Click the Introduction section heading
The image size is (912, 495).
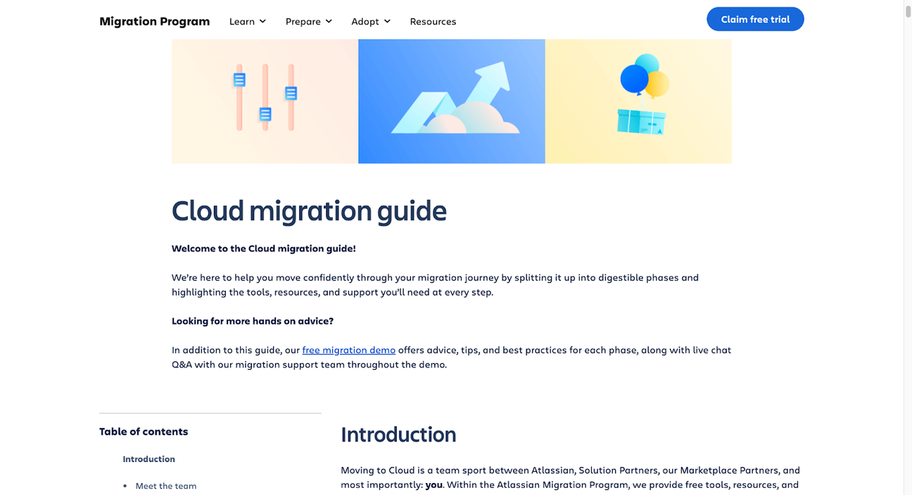coord(398,434)
